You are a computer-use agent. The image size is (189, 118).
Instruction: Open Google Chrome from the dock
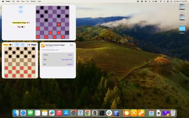click(x=88, y=113)
